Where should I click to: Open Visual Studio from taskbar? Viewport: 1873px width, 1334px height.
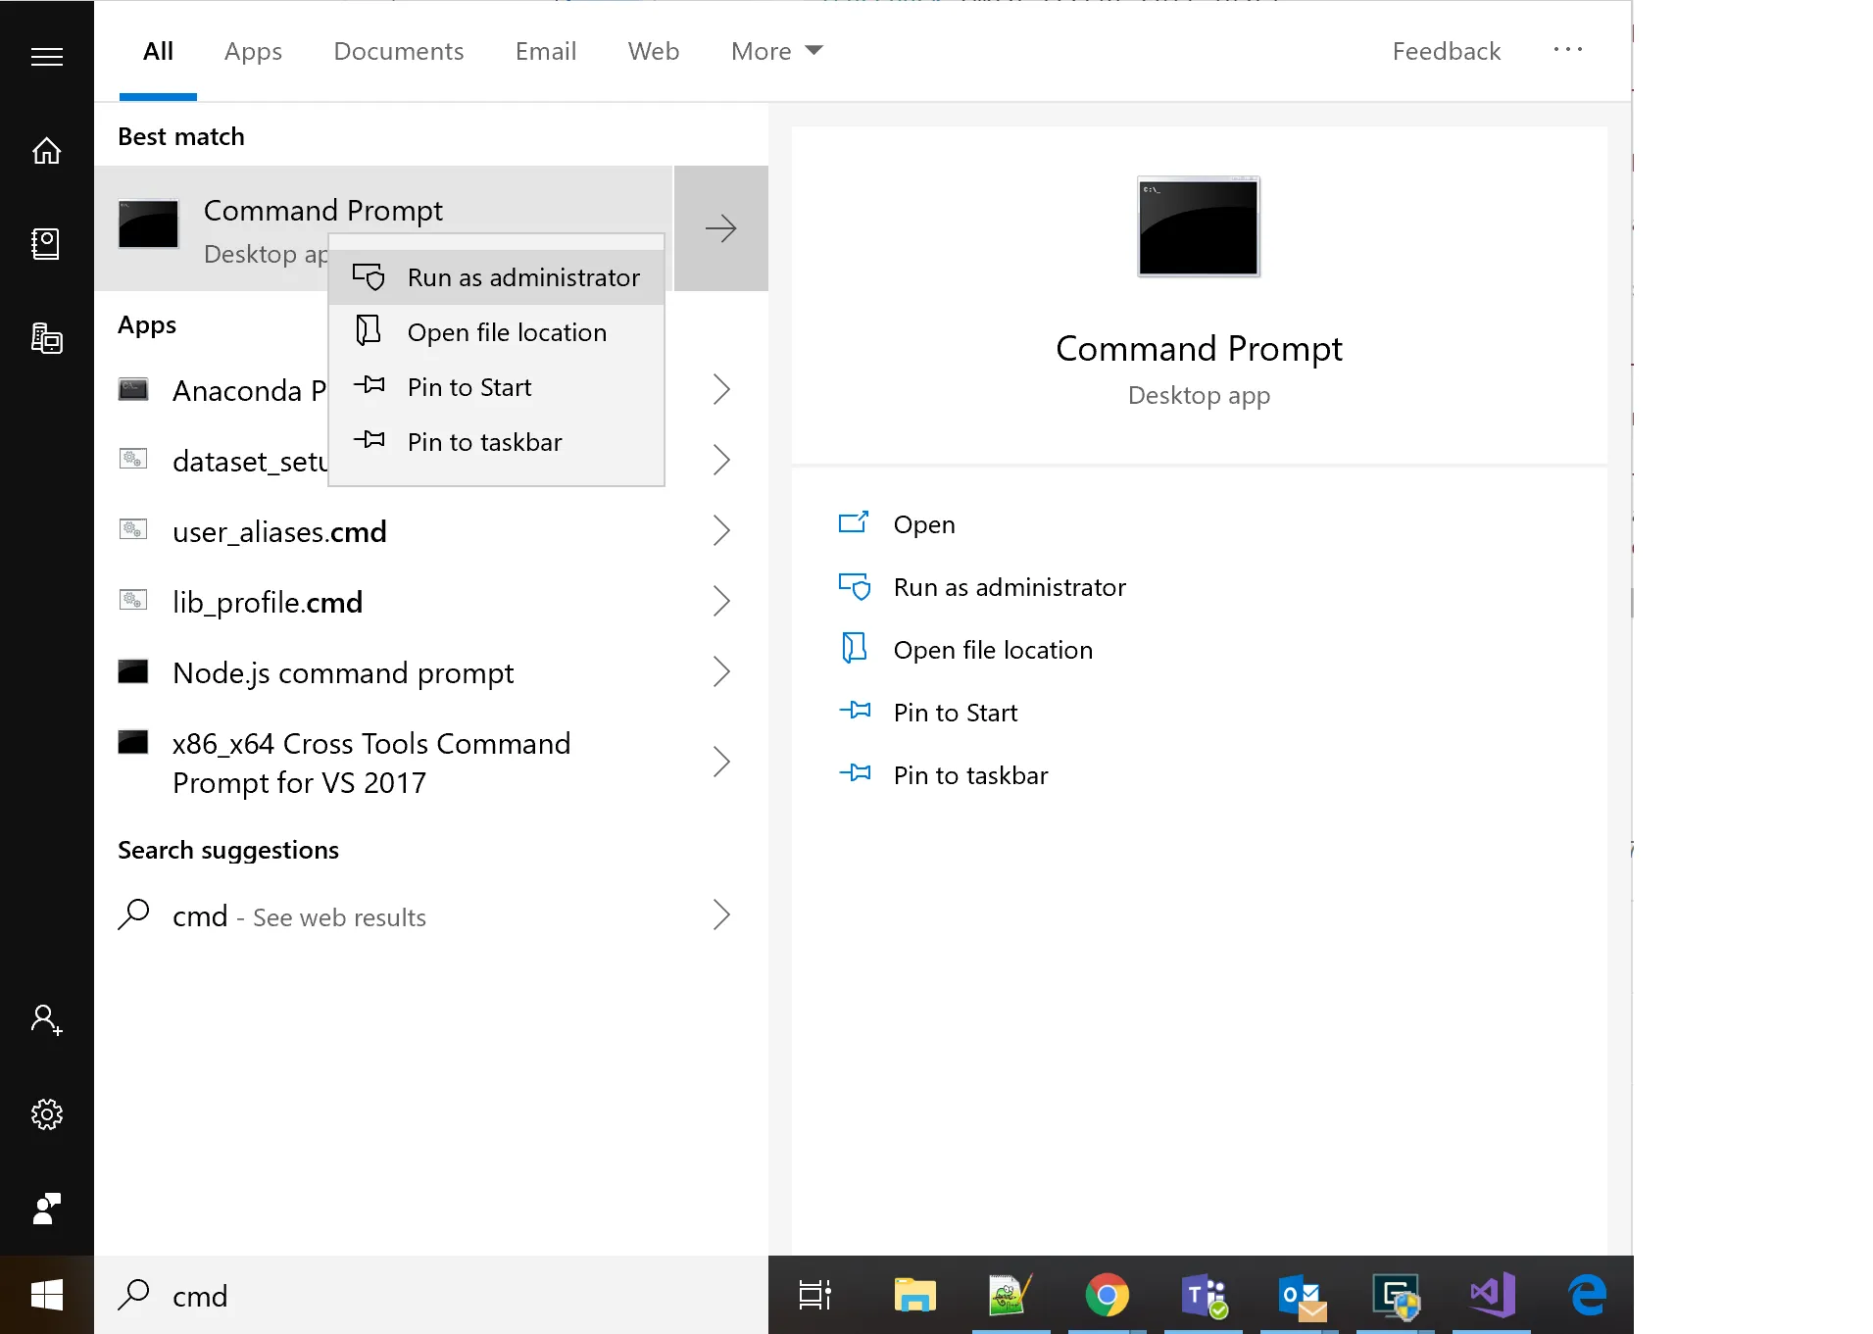pos(1492,1295)
